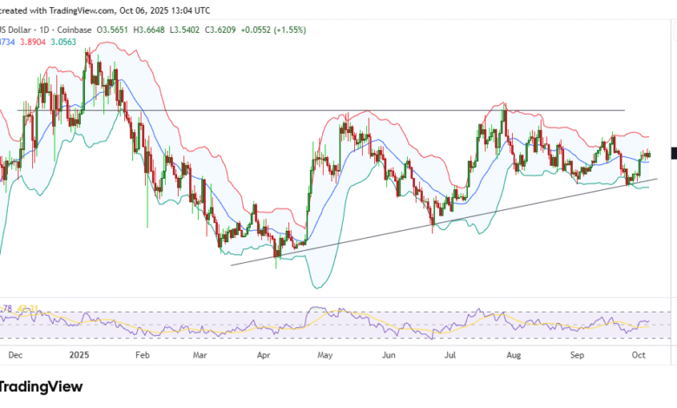Click the Oct label on time axis

[638, 355]
